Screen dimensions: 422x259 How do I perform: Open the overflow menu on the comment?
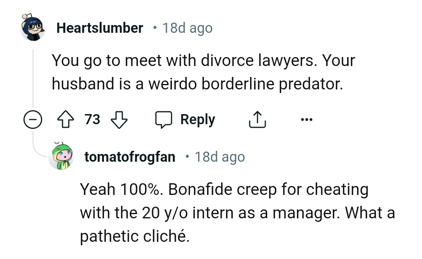tap(307, 120)
